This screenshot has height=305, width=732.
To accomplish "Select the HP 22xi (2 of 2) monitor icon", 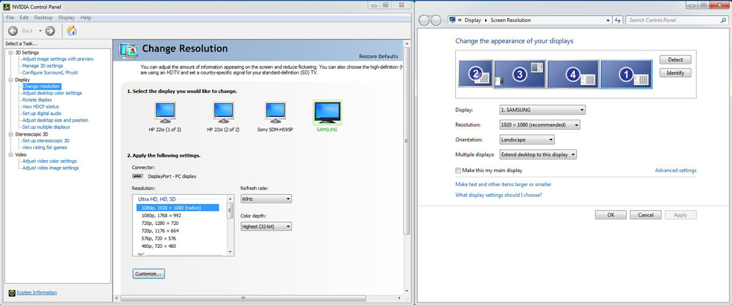I will [224, 112].
